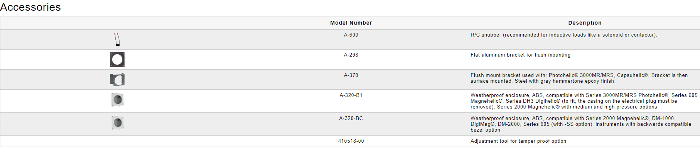Click the Description column header
The width and height of the screenshot is (700, 147).
point(585,23)
